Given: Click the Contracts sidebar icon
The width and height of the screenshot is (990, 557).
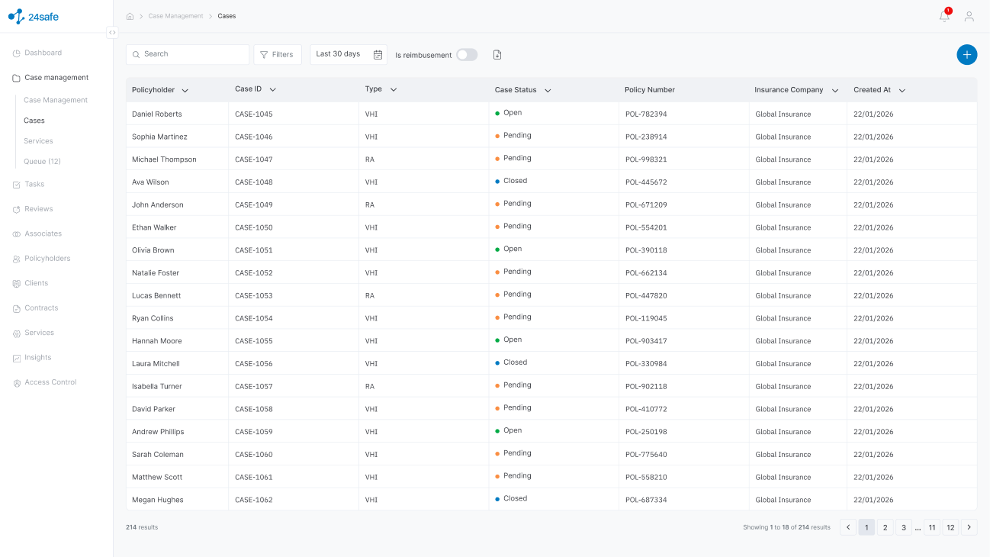Looking at the screenshot, I should (x=17, y=308).
